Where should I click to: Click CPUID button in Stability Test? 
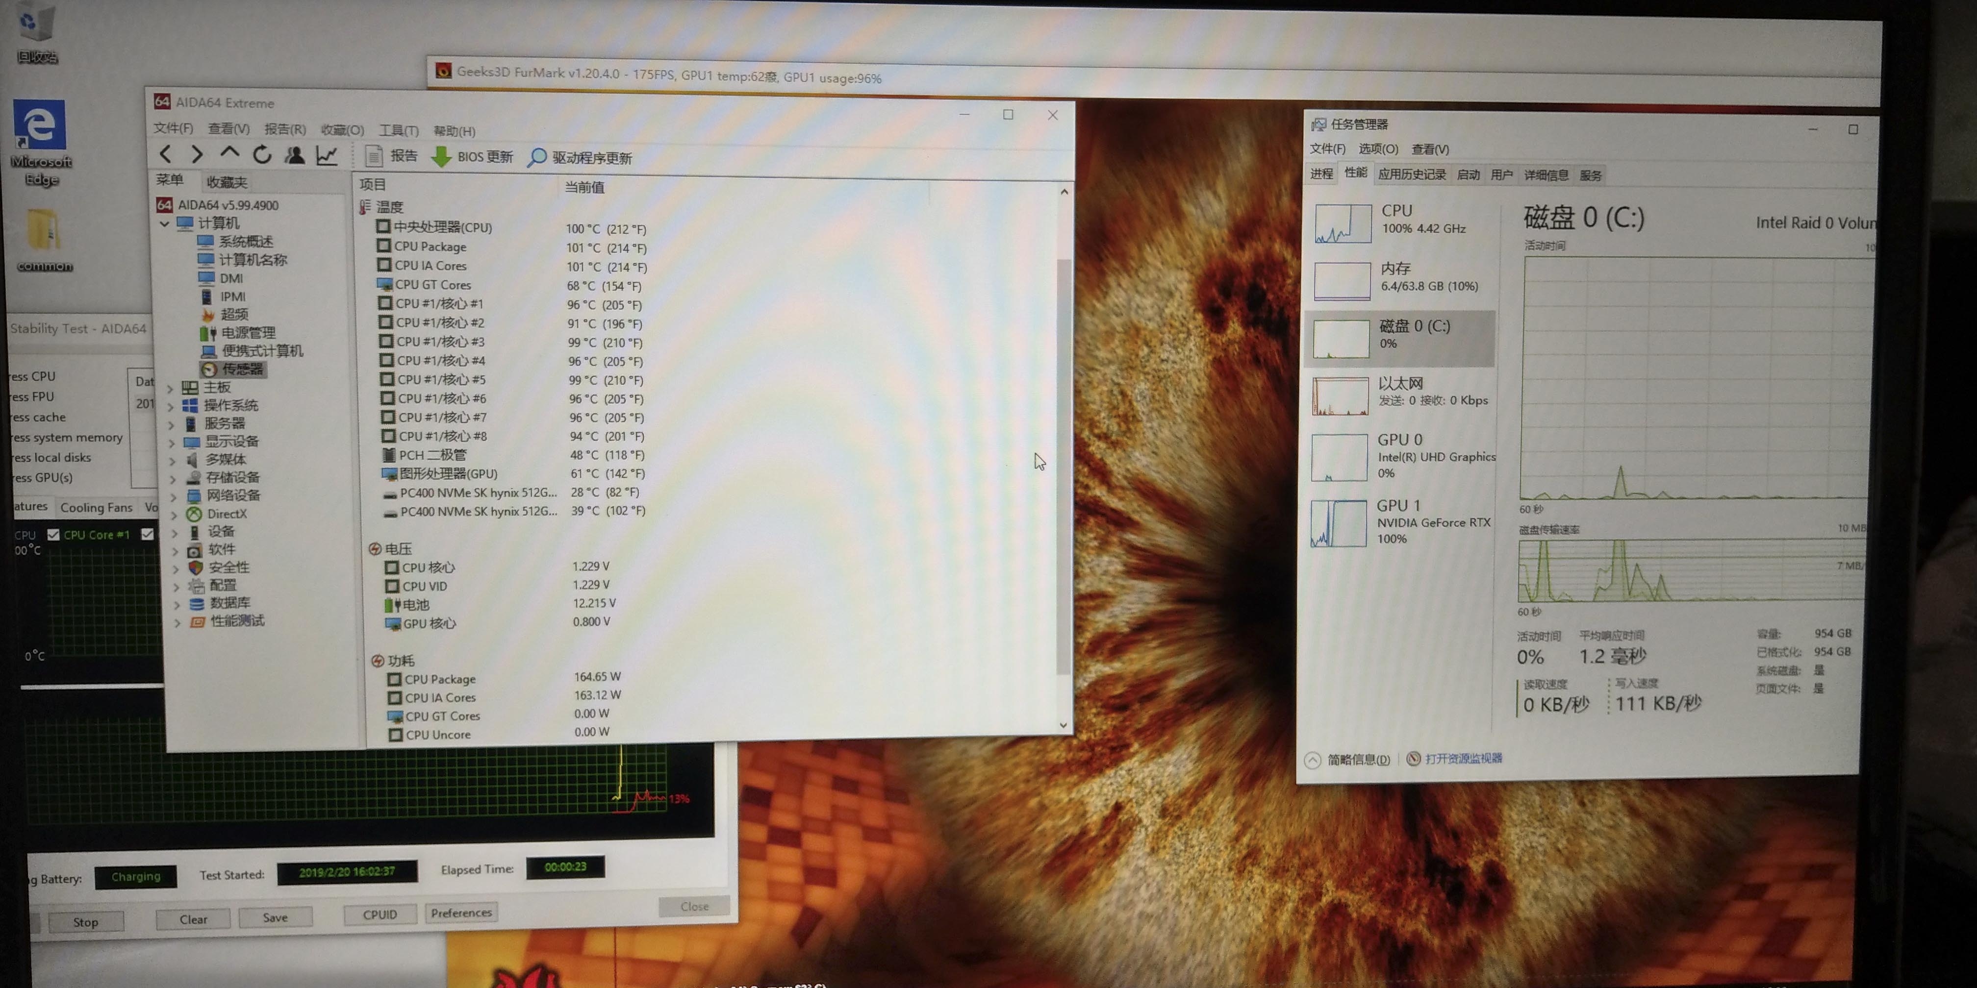[x=380, y=914]
